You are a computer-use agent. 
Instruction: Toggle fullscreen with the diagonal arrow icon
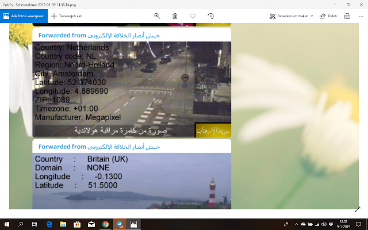[x=358, y=209]
